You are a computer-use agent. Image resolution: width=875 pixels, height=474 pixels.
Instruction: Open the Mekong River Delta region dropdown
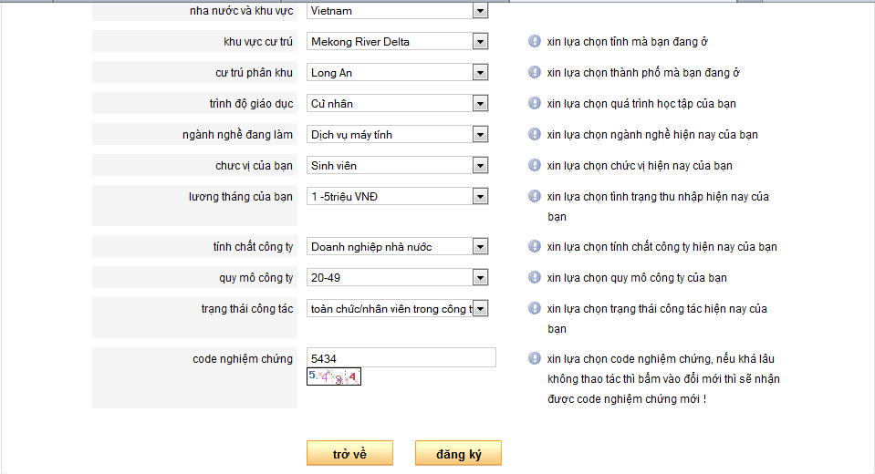[397, 41]
